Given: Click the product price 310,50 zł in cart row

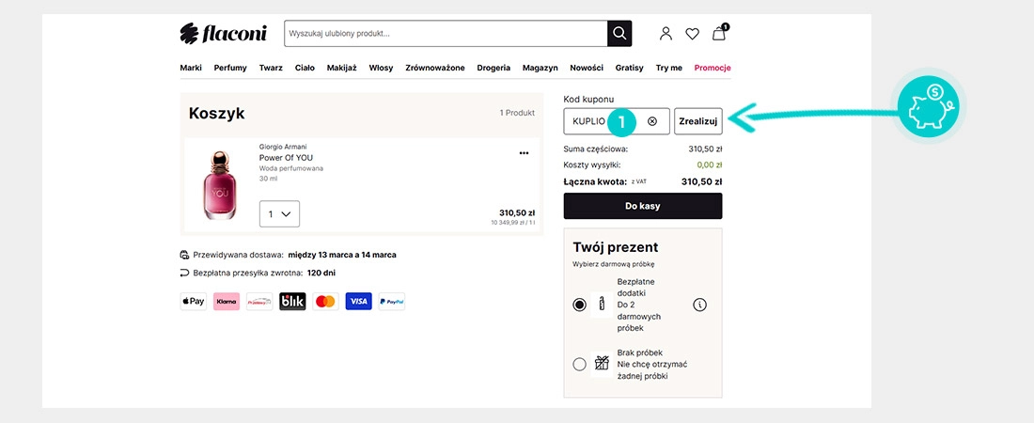Looking at the screenshot, I should (517, 212).
